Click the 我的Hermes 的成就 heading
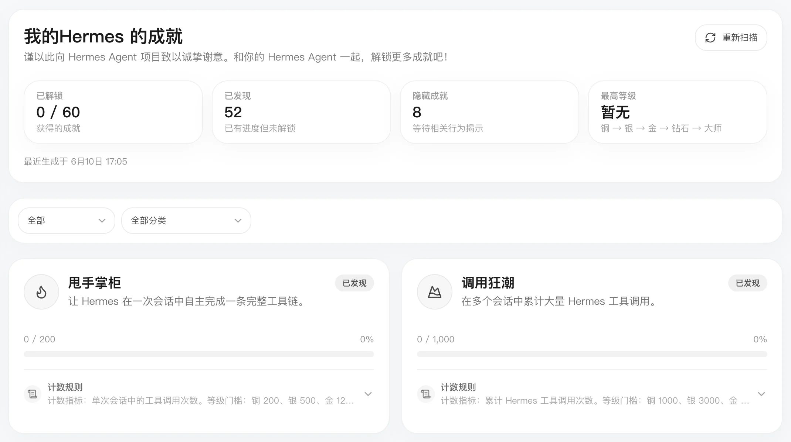 (103, 37)
